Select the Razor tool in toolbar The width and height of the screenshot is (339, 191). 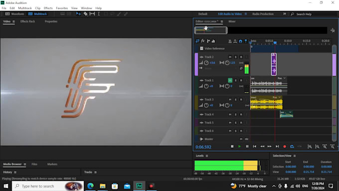pos(86,14)
